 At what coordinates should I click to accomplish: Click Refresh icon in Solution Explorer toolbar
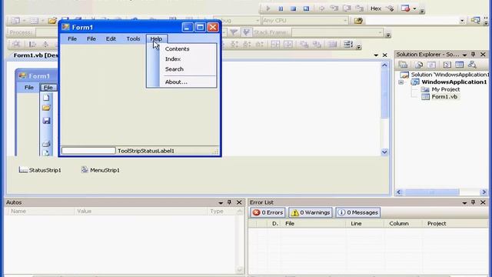pos(431,65)
